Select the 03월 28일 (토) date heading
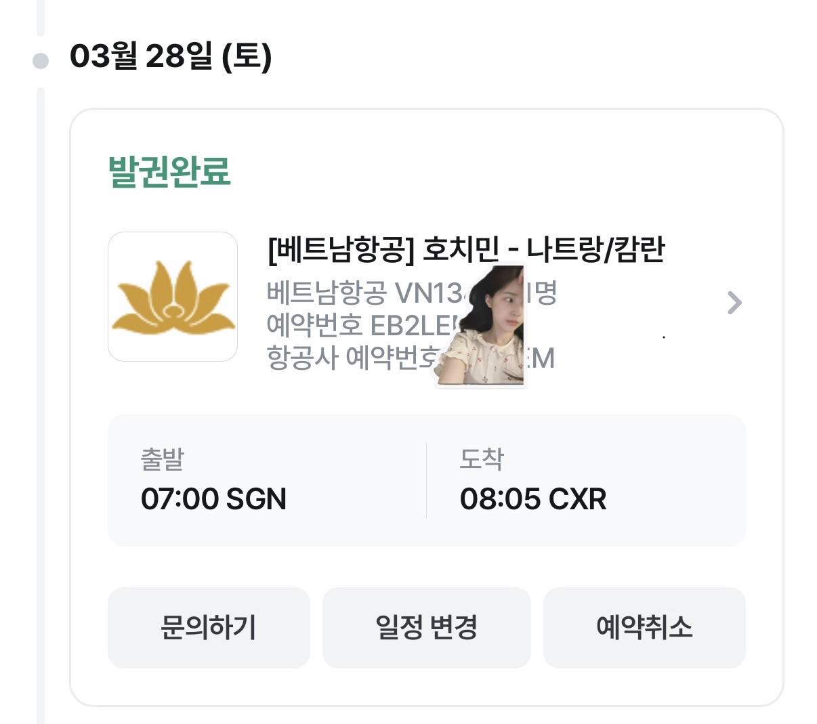Image resolution: width=817 pixels, height=724 pixels. (x=171, y=56)
